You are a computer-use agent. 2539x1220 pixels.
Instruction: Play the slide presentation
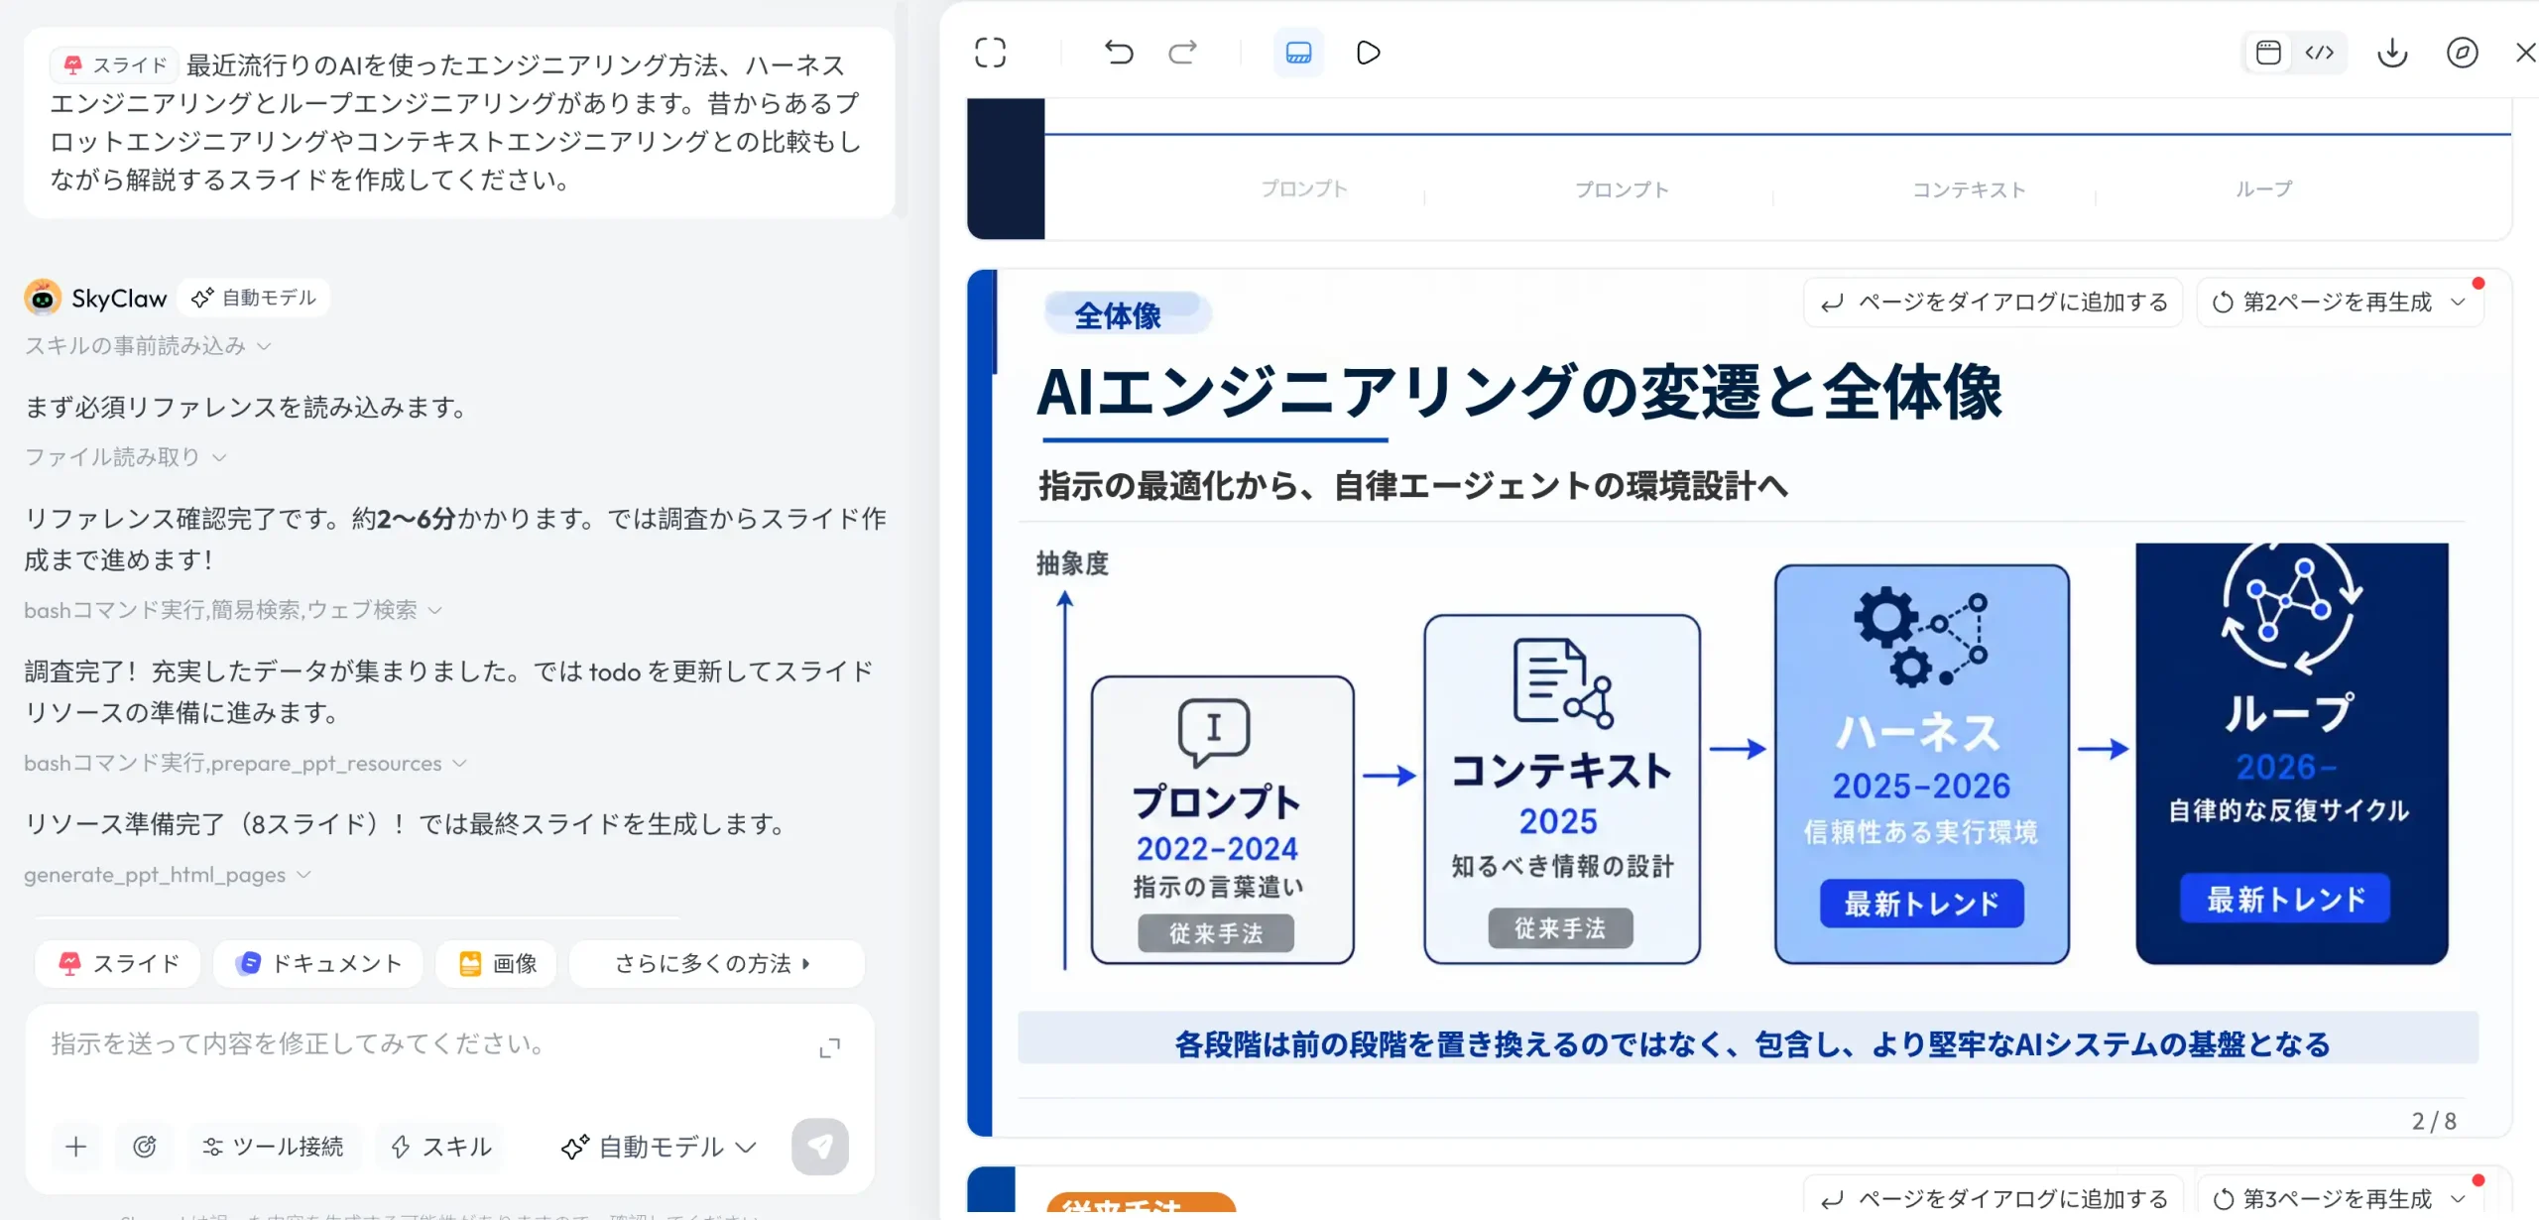[1368, 53]
